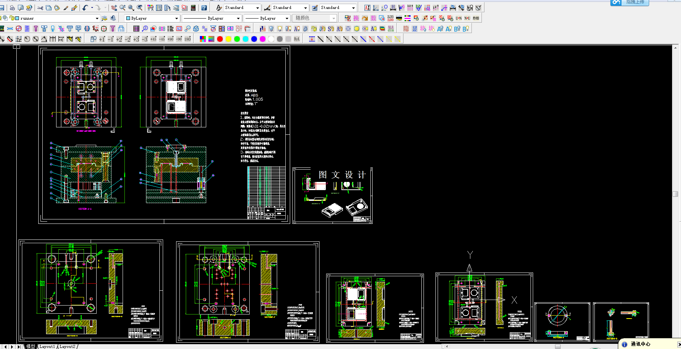Switch to the Layout1 tab
The height and width of the screenshot is (349, 681).
(x=47, y=346)
